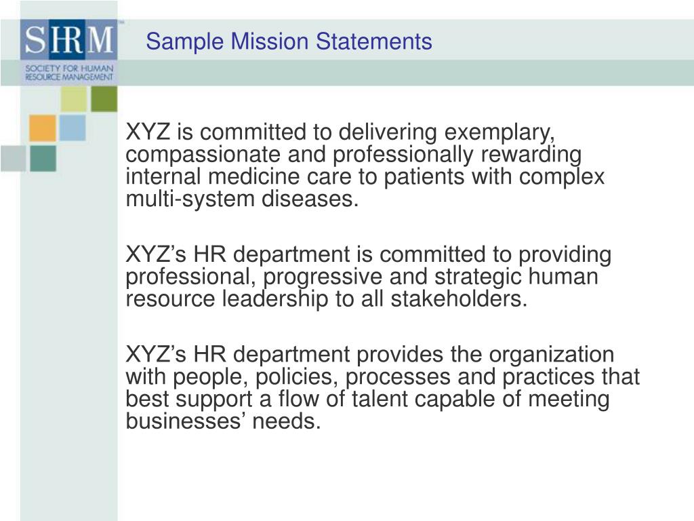This screenshot has width=694, height=521.
Task: Click the third paragraph about flow of talent
Action: pyautogui.click(x=382, y=387)
